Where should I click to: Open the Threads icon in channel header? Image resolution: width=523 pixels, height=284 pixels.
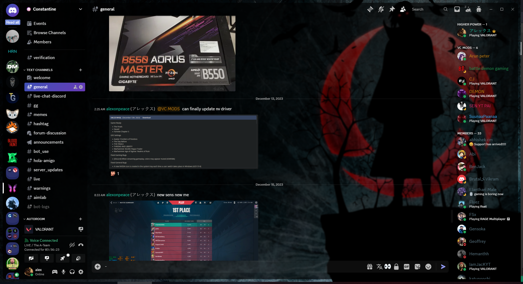tap(370, 9)
